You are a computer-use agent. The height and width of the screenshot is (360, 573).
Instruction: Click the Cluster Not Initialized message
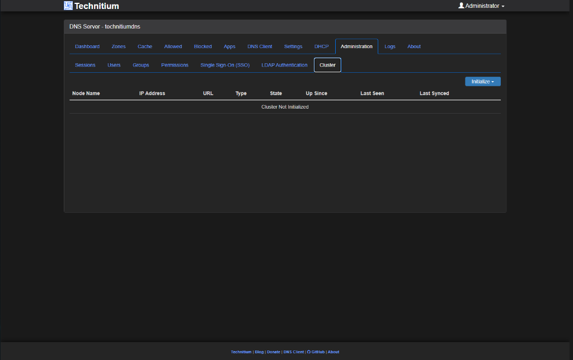285,107
